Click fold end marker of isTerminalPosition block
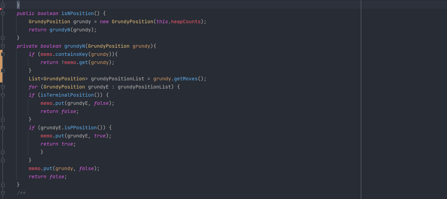447x199 pixels. pyautogui.click(x=3, y=119)
